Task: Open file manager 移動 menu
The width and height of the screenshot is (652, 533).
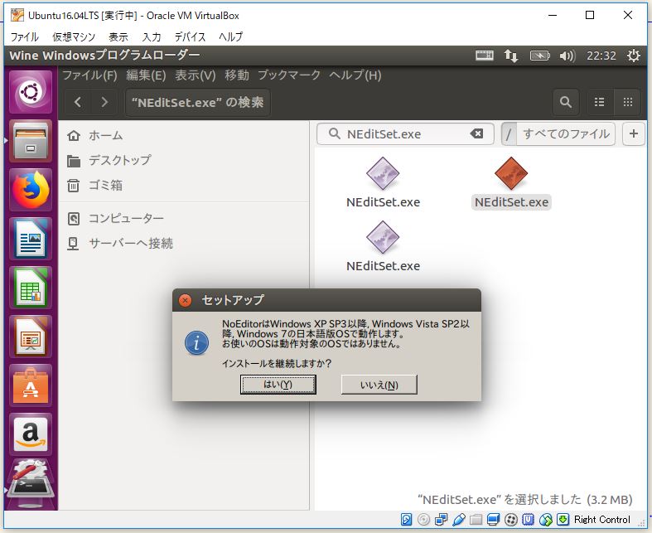Action: point(237,75)
